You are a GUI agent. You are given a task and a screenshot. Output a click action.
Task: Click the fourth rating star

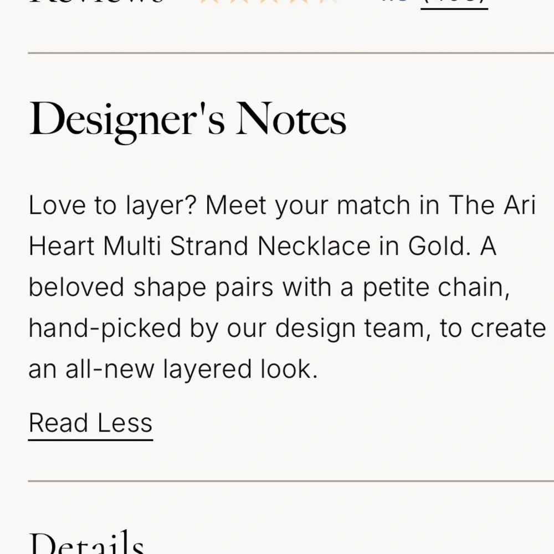point(298,2)
